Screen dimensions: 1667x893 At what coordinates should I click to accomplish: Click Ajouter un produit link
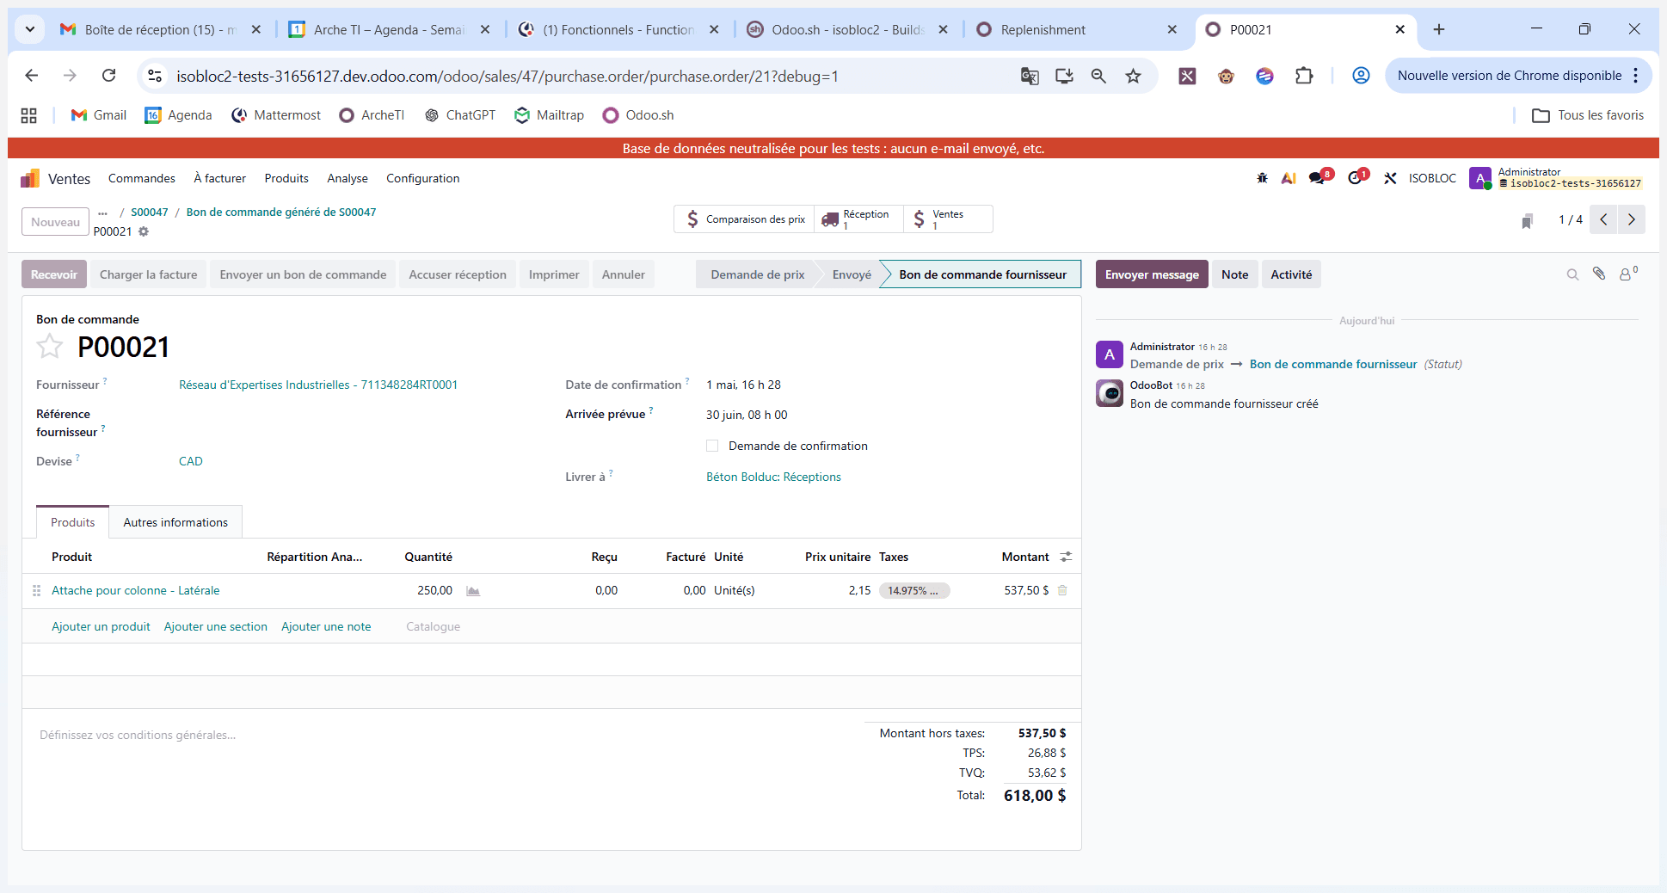point(101,626)
